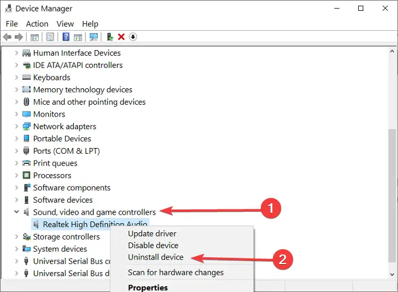Choose Scan for hardware changes in context menu
Image resolution: width=398 pixels, height=292 pixels.
[176, 273]
